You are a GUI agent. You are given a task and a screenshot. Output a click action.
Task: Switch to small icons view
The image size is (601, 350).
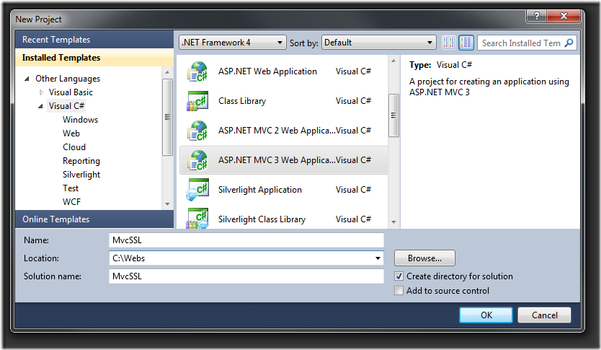pos(448,43)
